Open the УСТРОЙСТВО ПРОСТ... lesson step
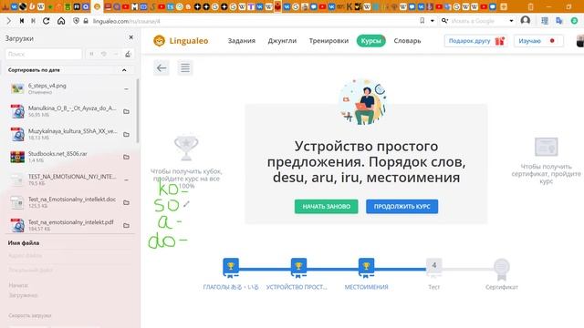 (x=298, y=268)
